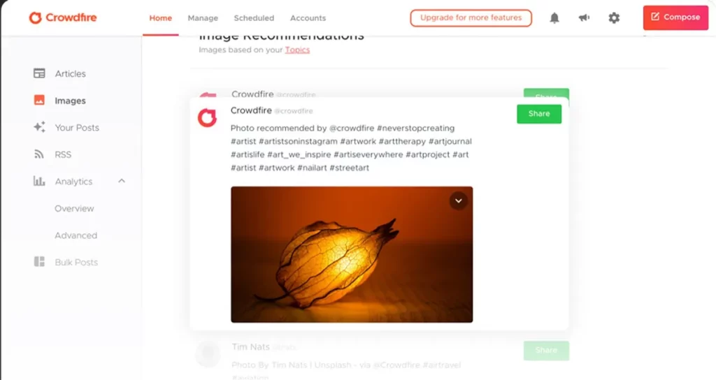Collapse the Analytics section chevron
Screen dimensions: 716x380
click(x=122, y=181)
